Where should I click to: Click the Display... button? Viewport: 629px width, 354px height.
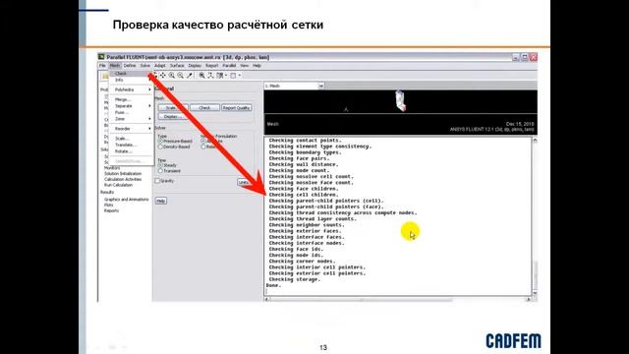pyautogui.click(x=173, y=116)
